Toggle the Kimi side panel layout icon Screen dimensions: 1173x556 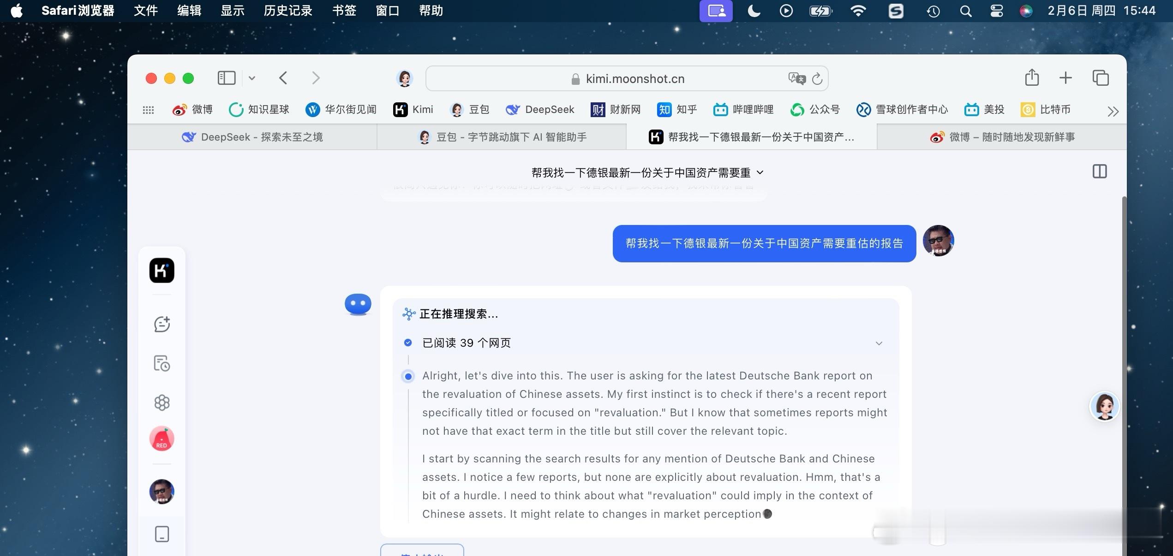click(1100, 172)
